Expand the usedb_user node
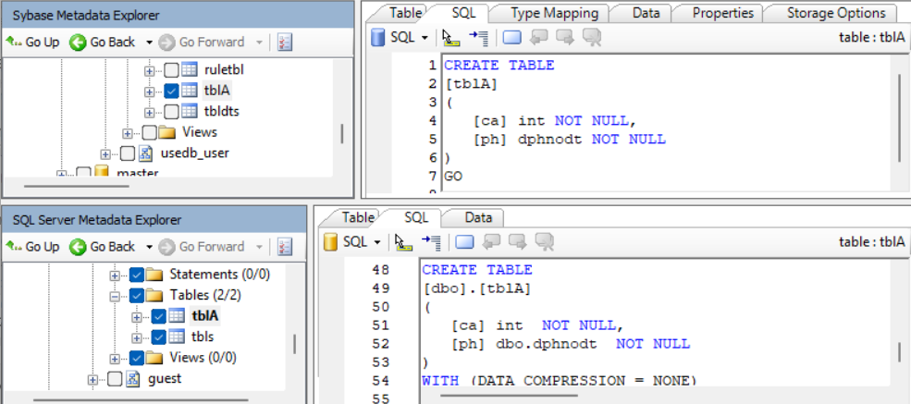Screen dimensions: 911x404 click(x=105, y=153)
